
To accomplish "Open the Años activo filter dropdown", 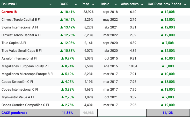I will pos(142,4).
